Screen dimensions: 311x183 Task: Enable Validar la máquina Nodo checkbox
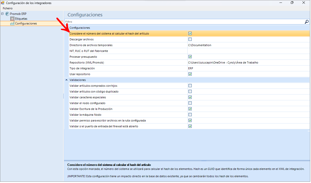(x=190, y=115)
